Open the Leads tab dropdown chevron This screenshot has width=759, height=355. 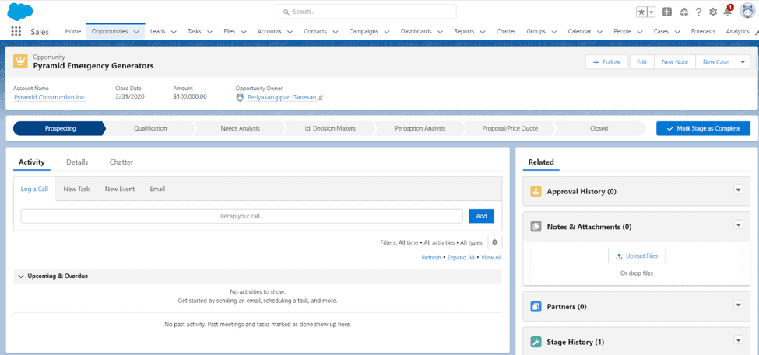[x=174, y=32]
